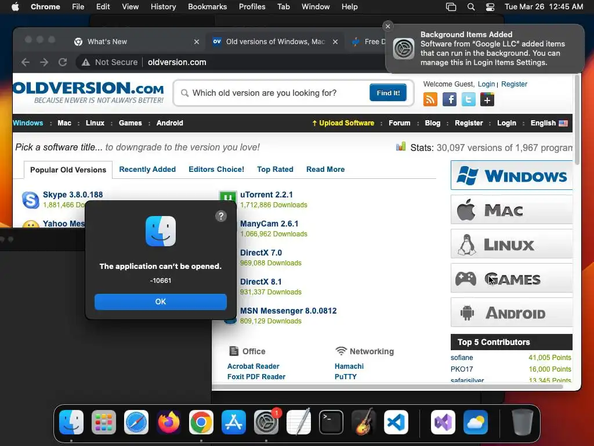This screenshot has height=446, width=594.
Task: Click the RSS feed icon
Action: (x=430, y=100)
